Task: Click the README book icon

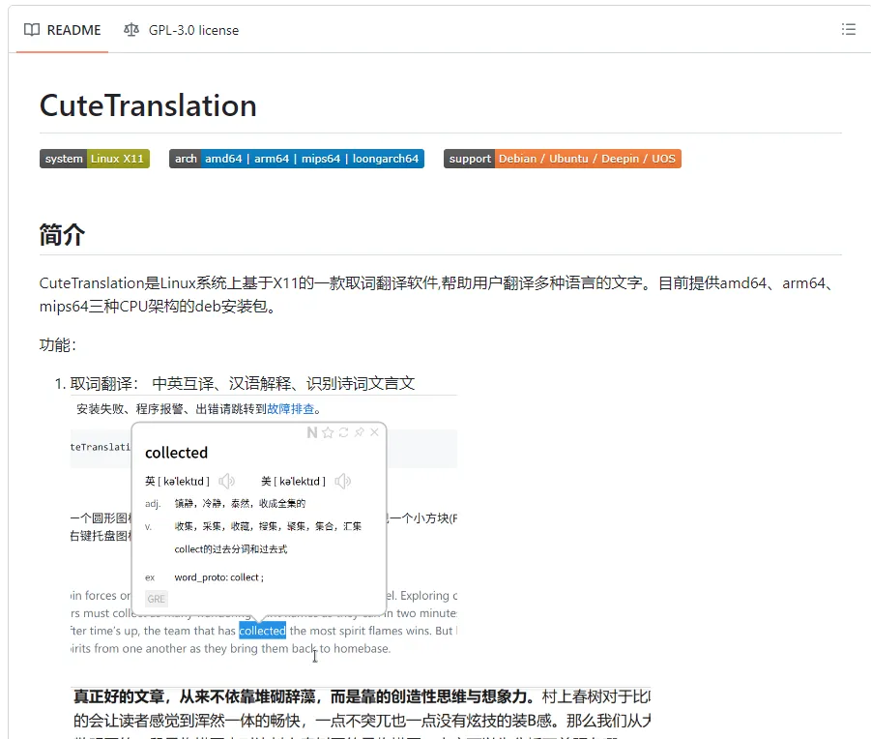Action: click(32, 30)
